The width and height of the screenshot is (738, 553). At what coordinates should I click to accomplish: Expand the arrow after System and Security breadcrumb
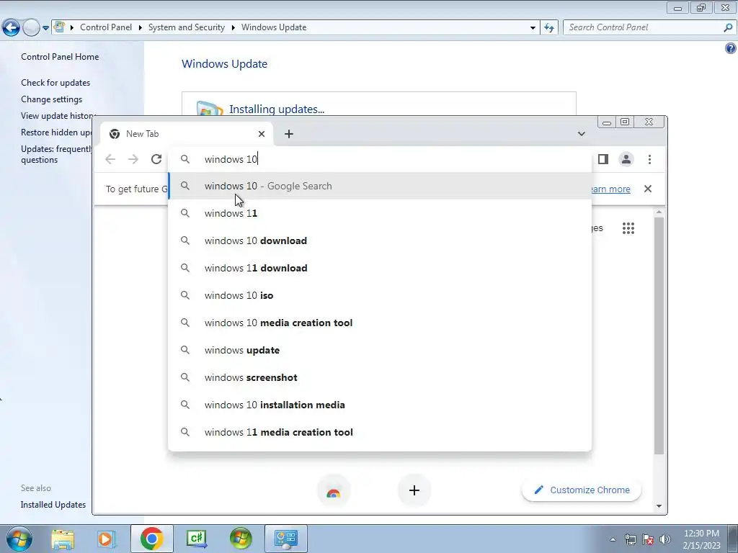pos(233,28)
